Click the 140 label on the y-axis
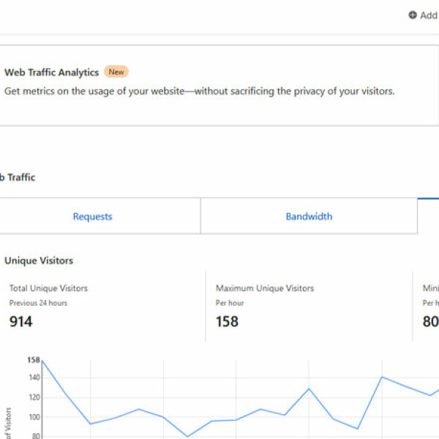This screenshot has width=439, height=439. [x=33, y=378]
